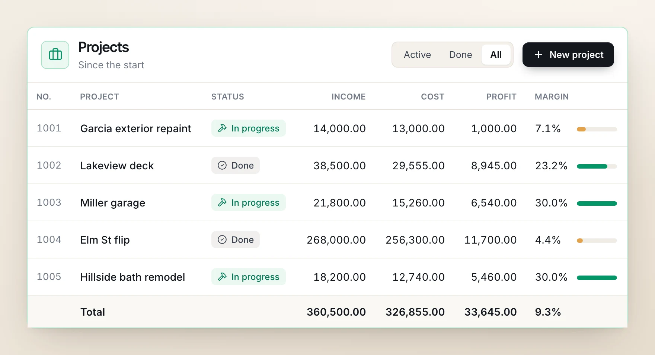
Task: Click the Done badge for Lakeview deck
Action: click(x=236, y=165)
